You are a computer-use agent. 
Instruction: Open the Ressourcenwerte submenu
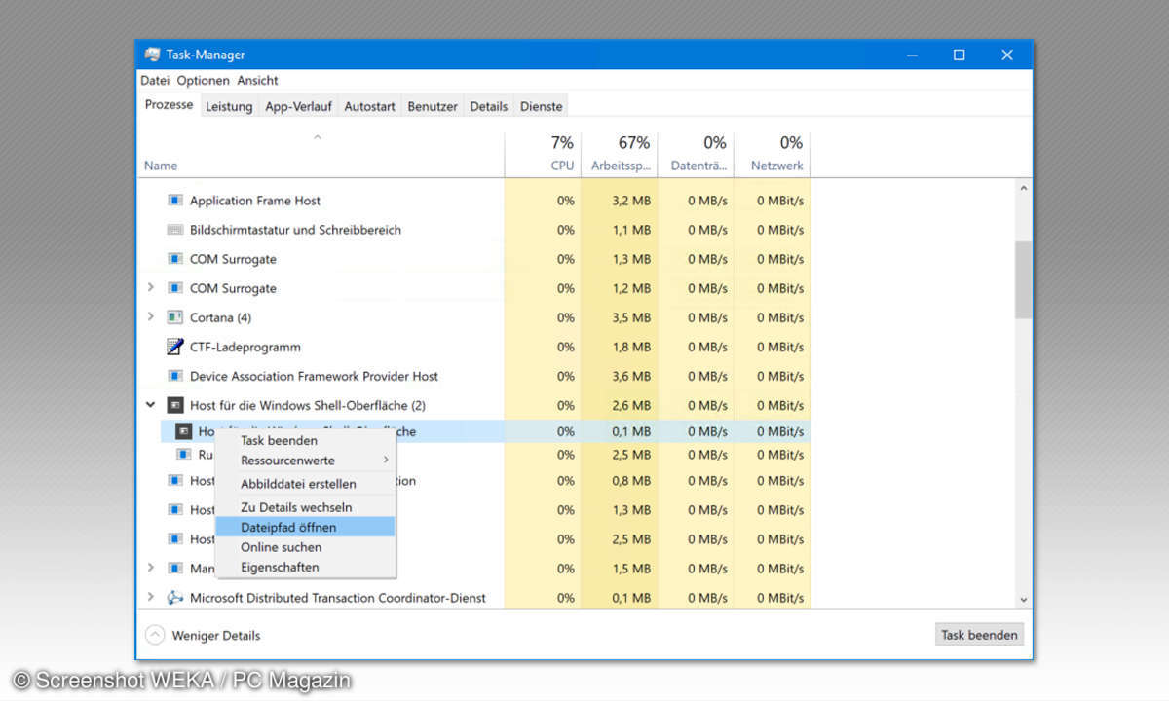(x=305, y=461)
